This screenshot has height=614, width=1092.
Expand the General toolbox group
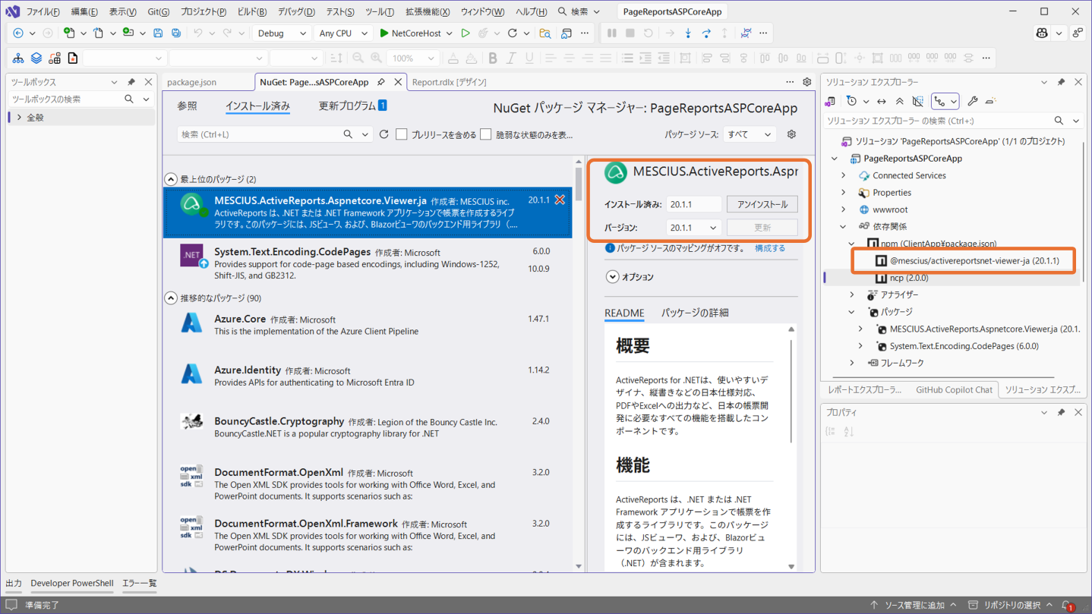click(20, 118)
